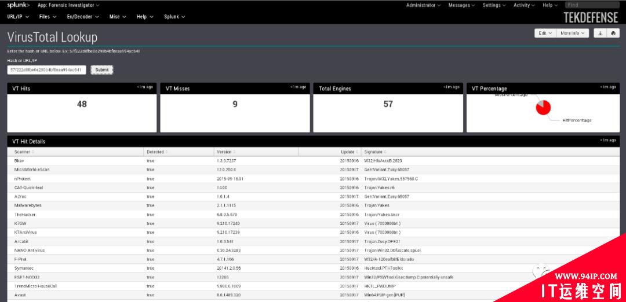Click version cell 0.30.24.3283
The height and width of the screenshot is (302, 626).
pyautogui.click(x=229, y=250)
